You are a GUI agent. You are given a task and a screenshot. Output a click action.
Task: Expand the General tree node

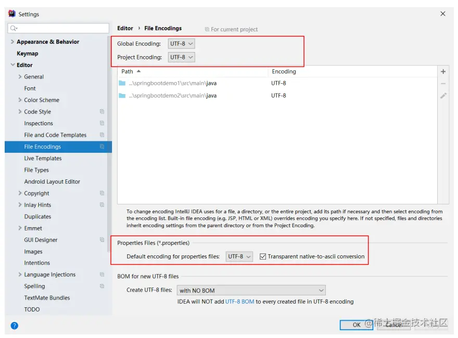[x=20, y=76]
